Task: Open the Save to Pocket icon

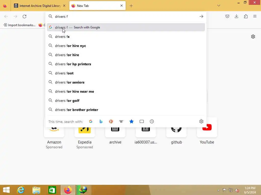Action: tap(227, 16)
